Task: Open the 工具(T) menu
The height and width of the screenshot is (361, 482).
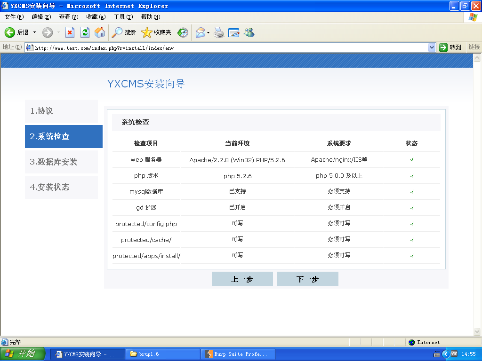Action: click(123, 17)
